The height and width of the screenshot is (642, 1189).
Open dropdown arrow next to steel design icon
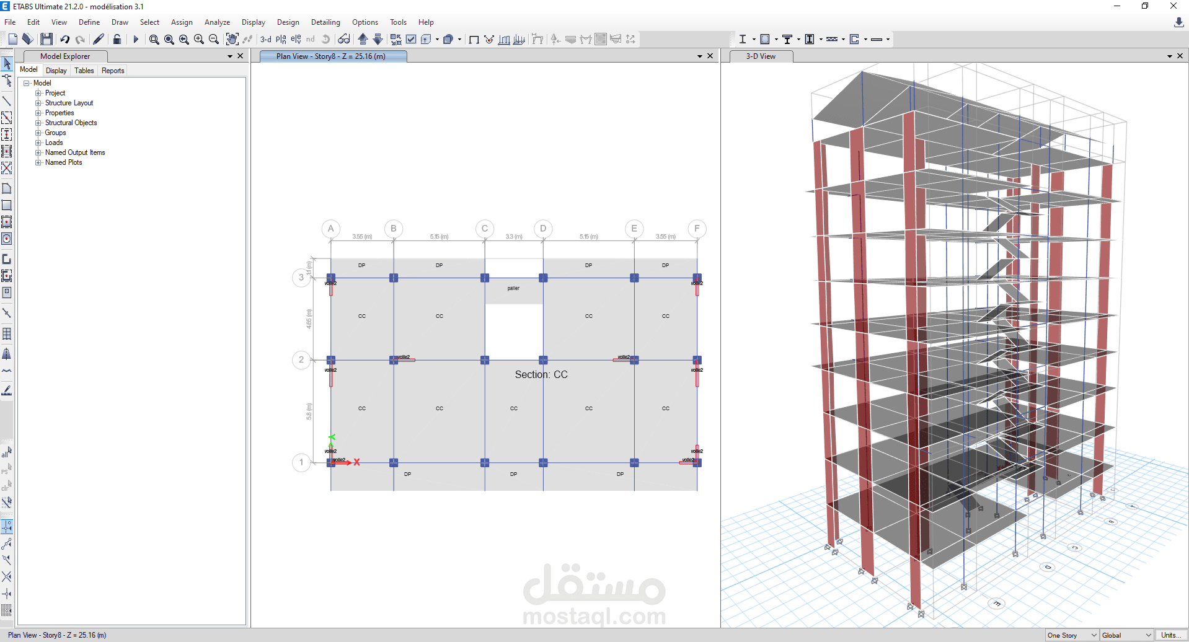point(754,39)
